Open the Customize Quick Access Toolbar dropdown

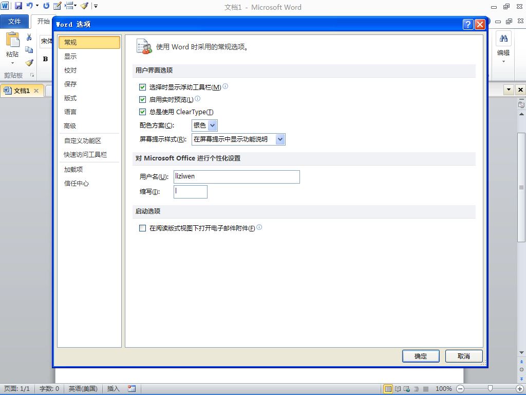point(96,6)
